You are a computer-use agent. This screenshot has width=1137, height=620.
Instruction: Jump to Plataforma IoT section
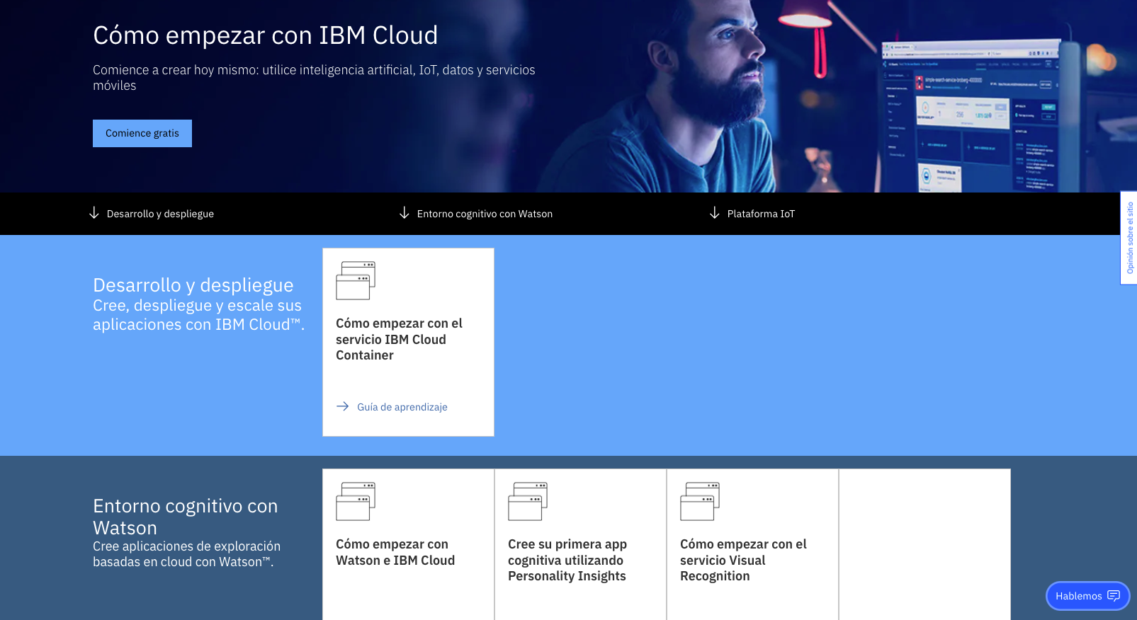(x=761, y=214)
